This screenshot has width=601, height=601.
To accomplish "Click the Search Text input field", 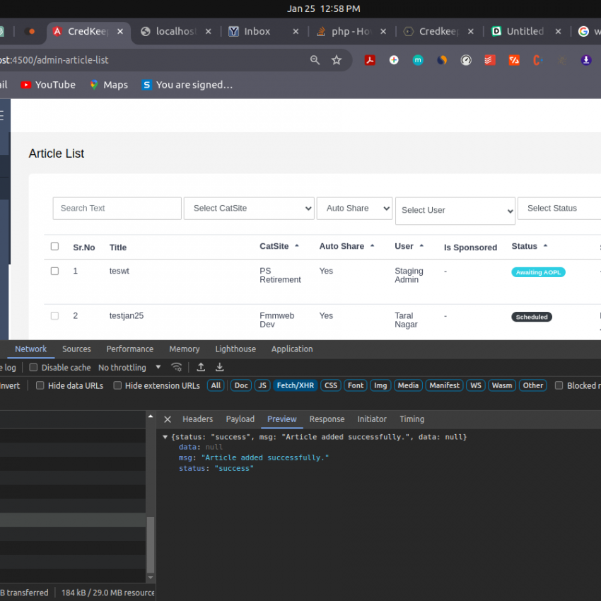I will click(x=117, y=208).
